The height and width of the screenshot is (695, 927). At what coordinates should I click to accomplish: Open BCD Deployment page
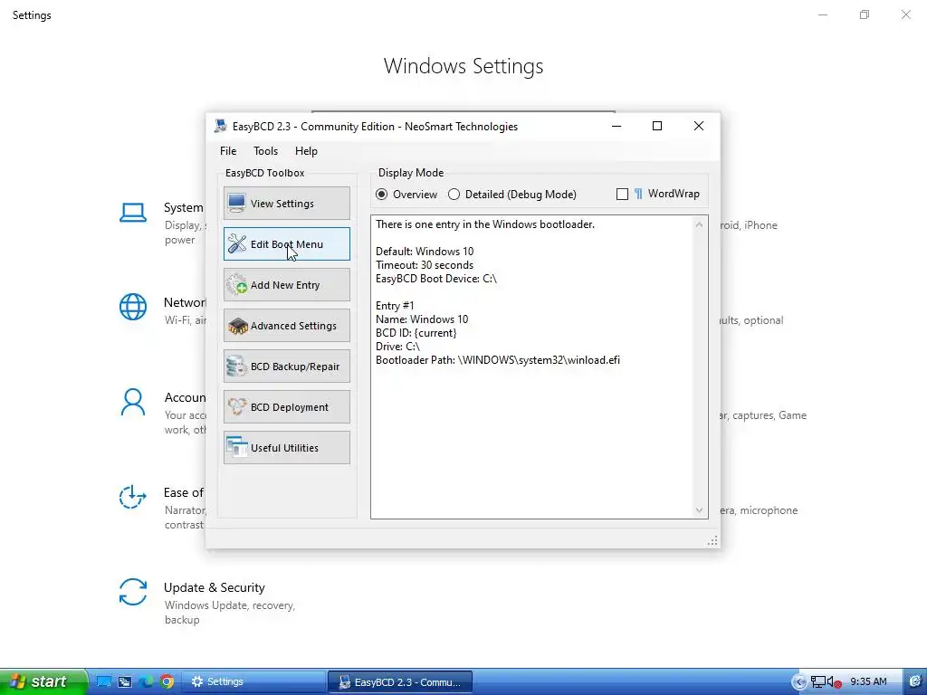pyautogui.click(x=287, y=407)
